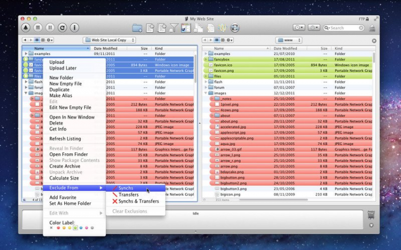
Task: Open the Get Info toolbar icon
Action: [74, 27]
